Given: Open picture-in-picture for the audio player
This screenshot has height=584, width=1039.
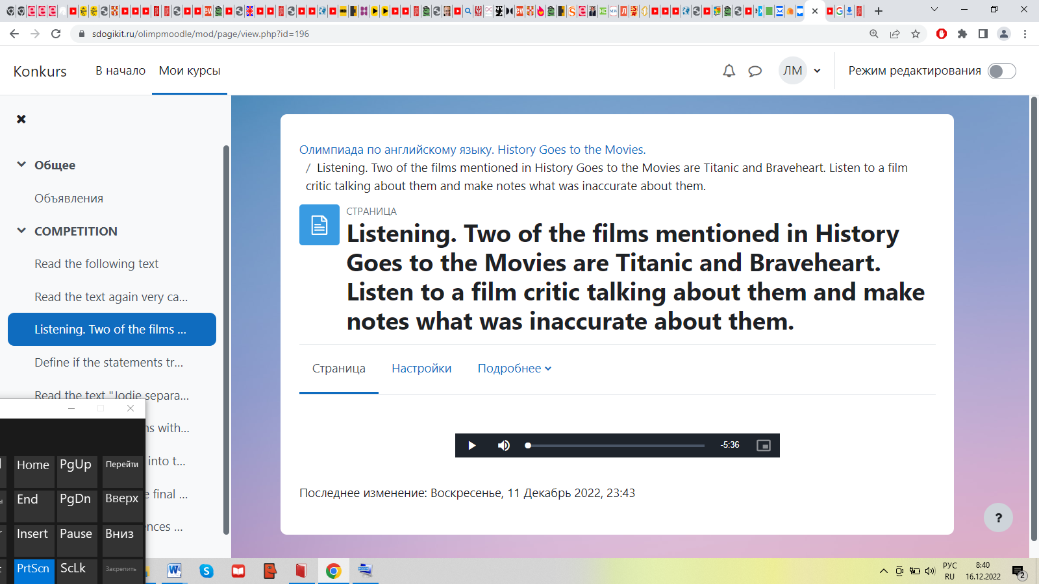Looking at the screenshot, I should (764, 445).
